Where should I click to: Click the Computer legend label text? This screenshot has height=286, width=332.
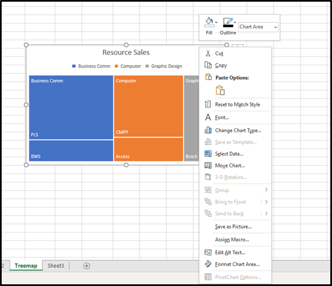point(131,66)
